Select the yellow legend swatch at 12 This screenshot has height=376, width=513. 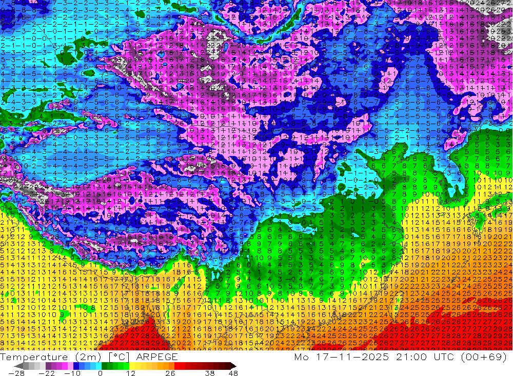[132, 366]
